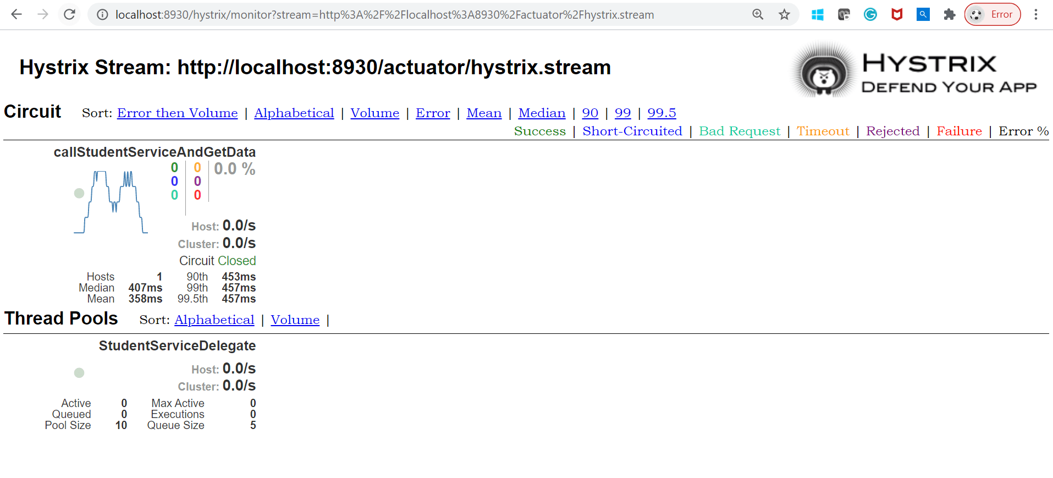
Task: Sort circuits by Error then Volume
Action: coord(177,113)
